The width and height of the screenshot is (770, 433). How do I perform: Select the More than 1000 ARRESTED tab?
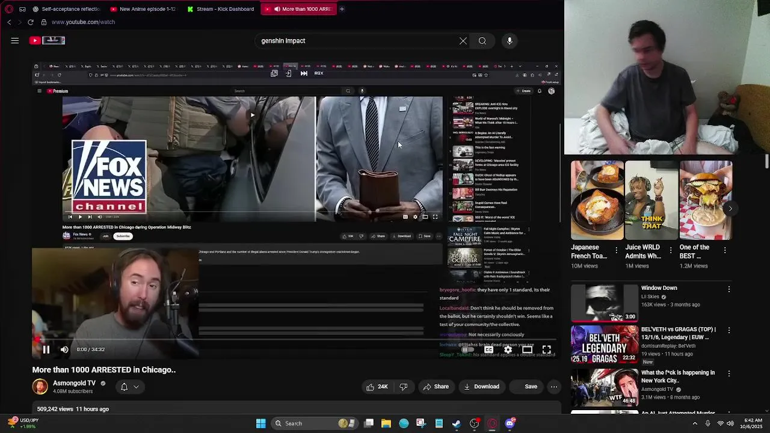click(298, 9)
